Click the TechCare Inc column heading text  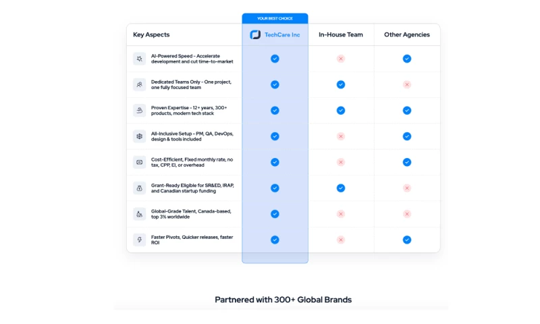(x=282, y=35)
